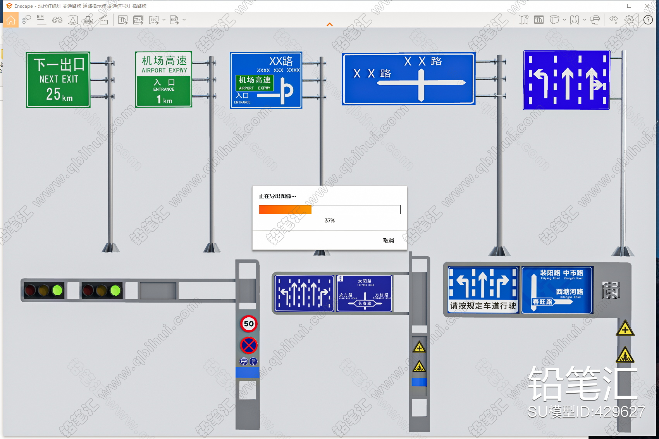The height and width of the screenshot is (439, 659).
Task: Expand the EXE export dropdown arrow
Action: click(184, 20)
